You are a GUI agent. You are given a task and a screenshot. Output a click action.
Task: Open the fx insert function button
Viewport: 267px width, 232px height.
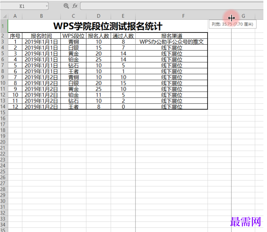pos(75,6)
